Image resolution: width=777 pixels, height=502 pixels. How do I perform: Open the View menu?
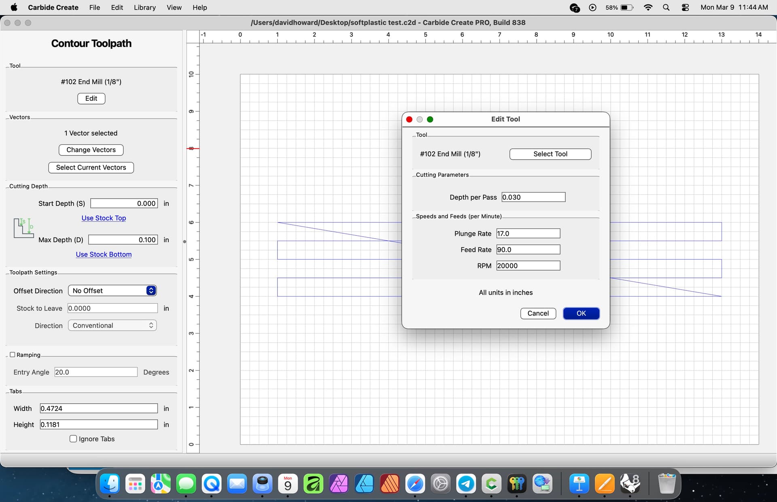click(174, 7)
